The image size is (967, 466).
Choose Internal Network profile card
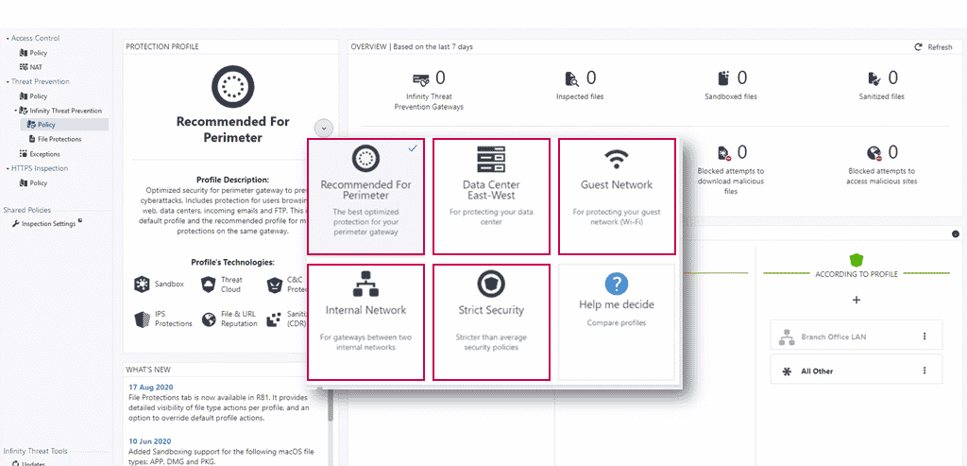click(365, 322)
